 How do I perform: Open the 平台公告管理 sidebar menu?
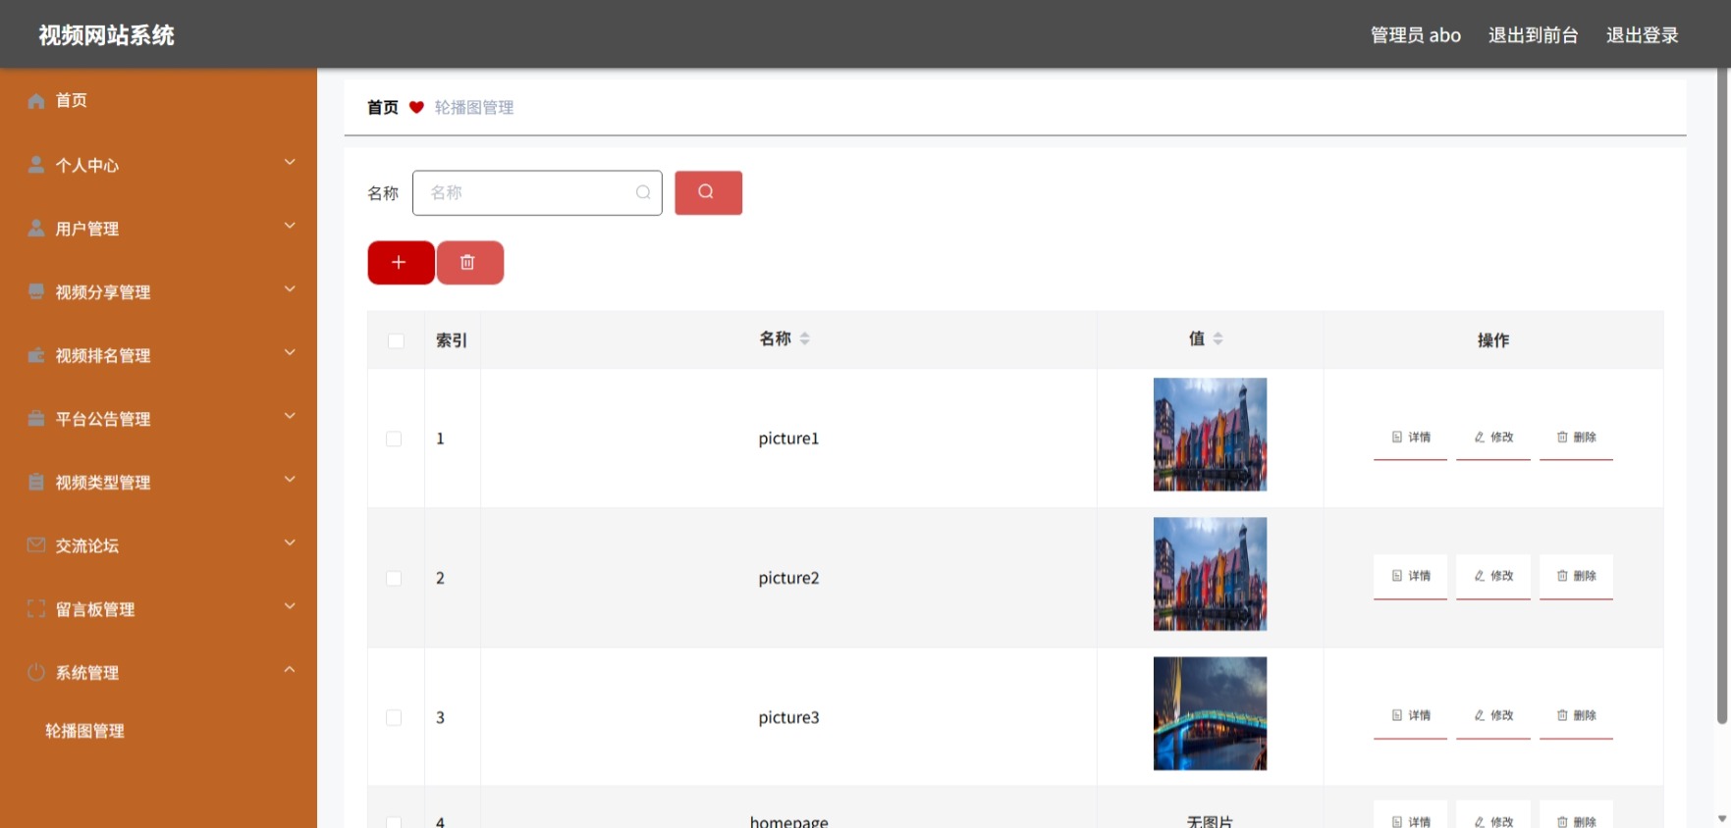pos(158,419)
